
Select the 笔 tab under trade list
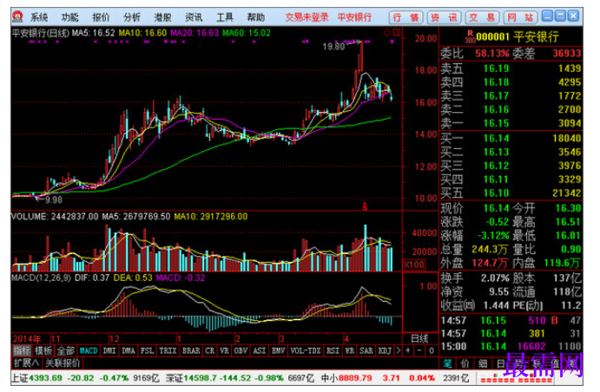(447, 363)
